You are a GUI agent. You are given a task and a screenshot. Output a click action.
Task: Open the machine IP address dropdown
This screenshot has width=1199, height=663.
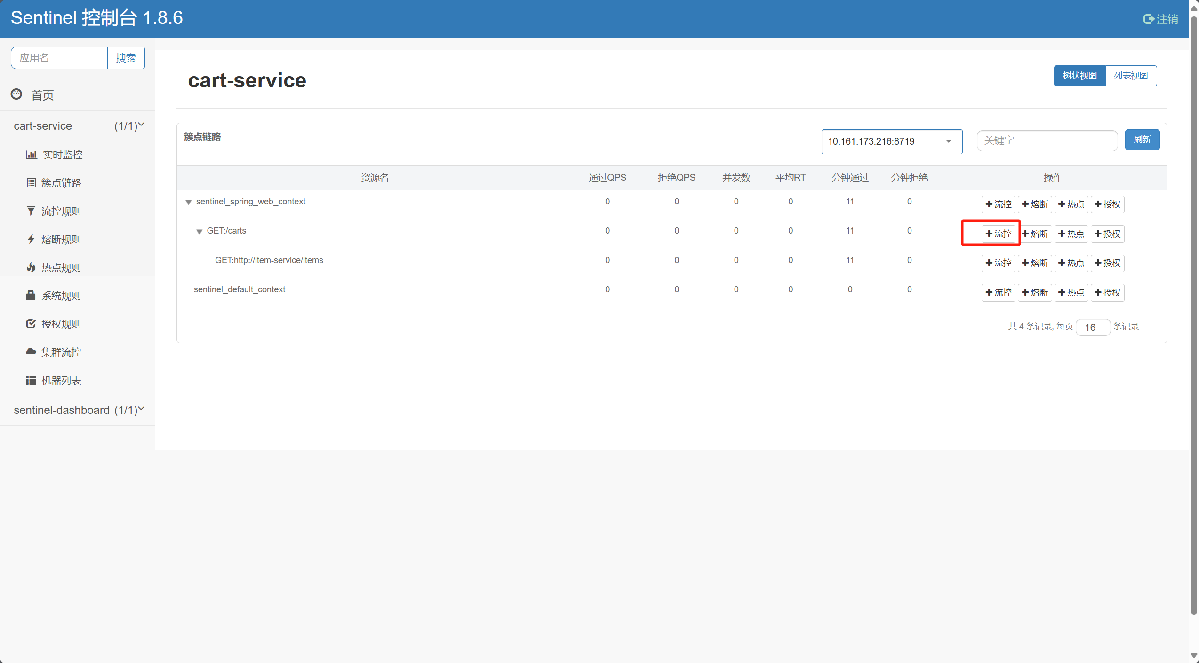tap(891, 141)
